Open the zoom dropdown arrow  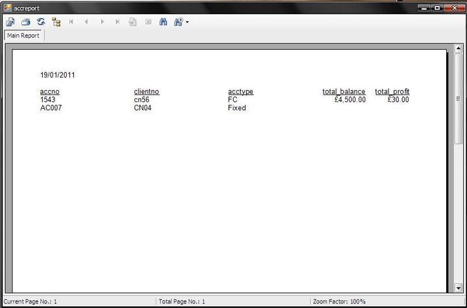(187, 22)
